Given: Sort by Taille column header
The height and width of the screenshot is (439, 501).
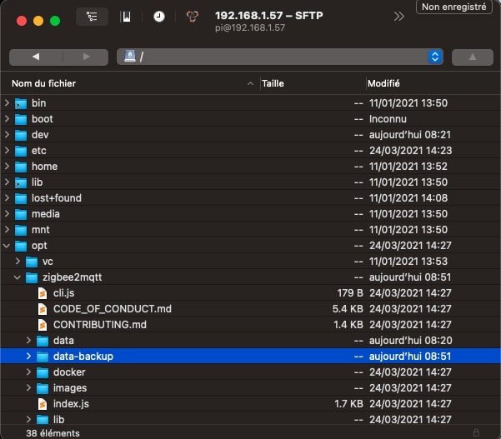Looking at the screenshot, I should [x=273, y=83].
